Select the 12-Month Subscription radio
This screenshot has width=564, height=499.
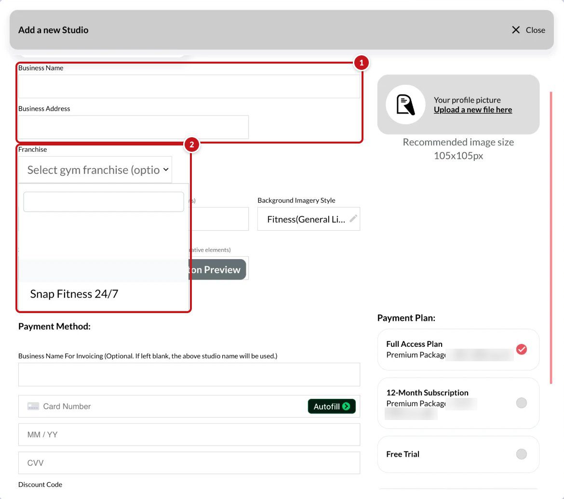coord(521,403)
